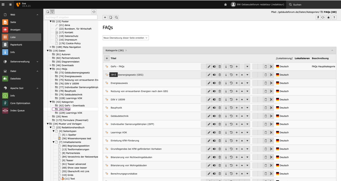Select the Liste module

pos(21,37)
